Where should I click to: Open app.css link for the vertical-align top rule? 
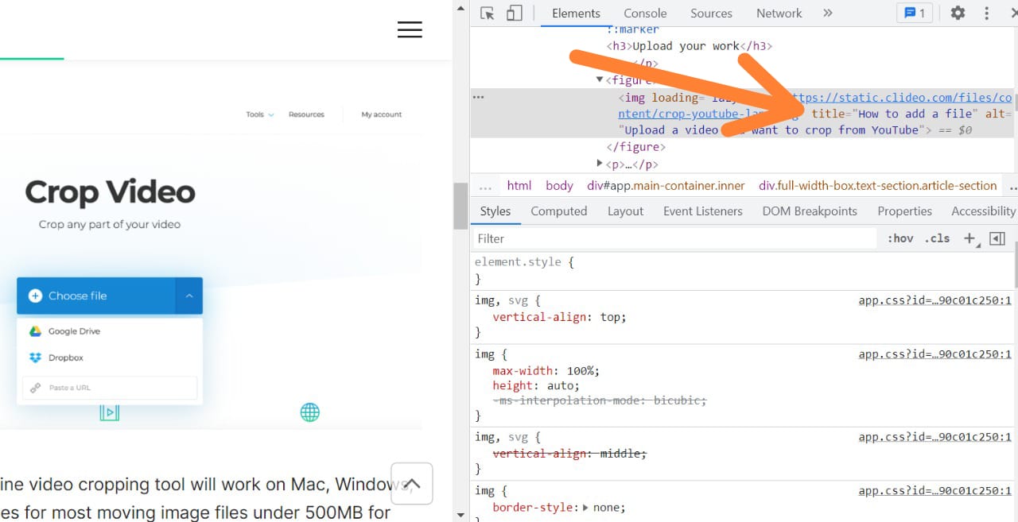(934, 300)
